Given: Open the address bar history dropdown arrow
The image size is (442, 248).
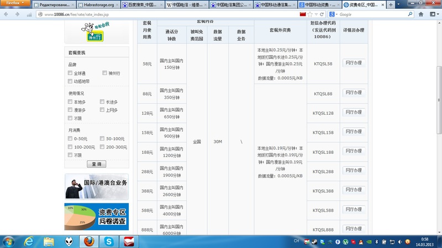Looking at the screenshot, I should tap(316, 14).
